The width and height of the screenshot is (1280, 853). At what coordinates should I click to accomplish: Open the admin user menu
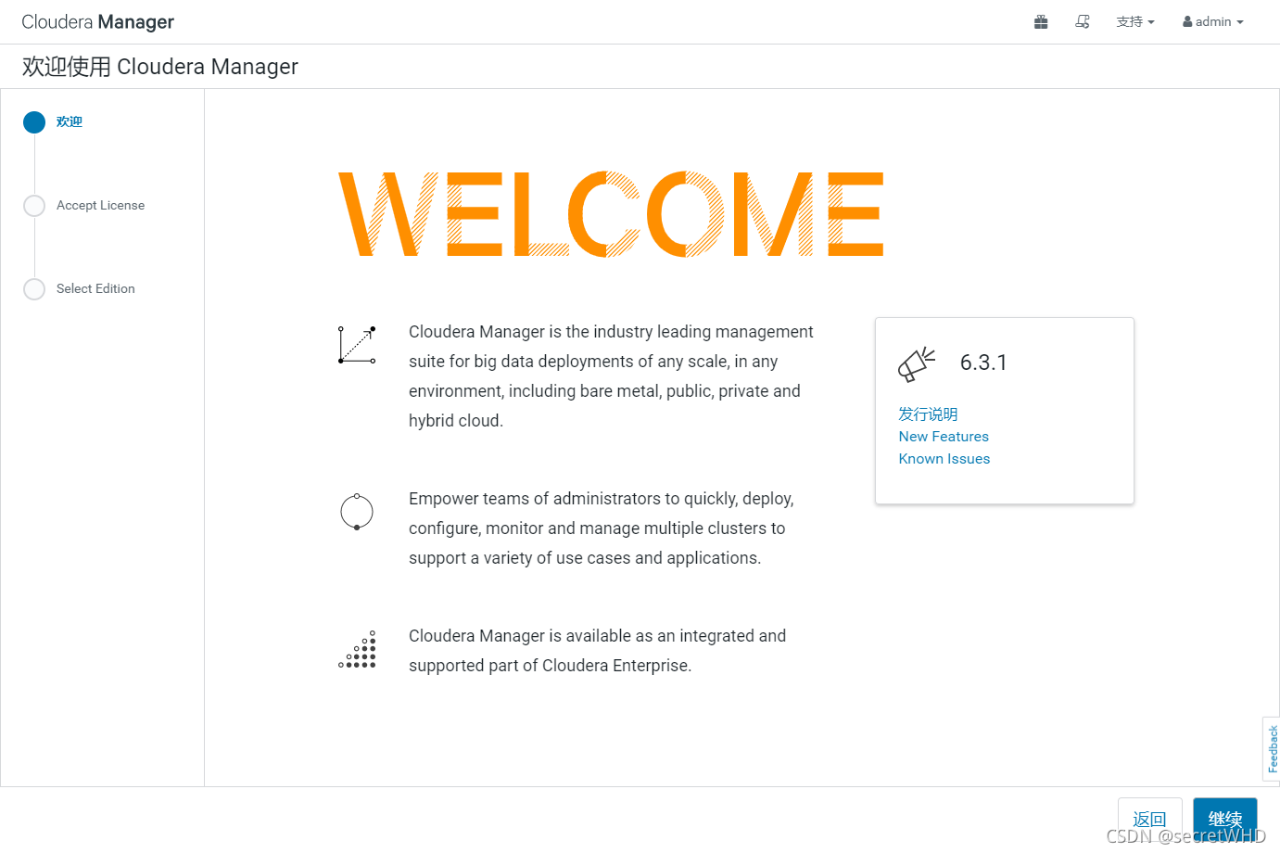[1212, 21]
